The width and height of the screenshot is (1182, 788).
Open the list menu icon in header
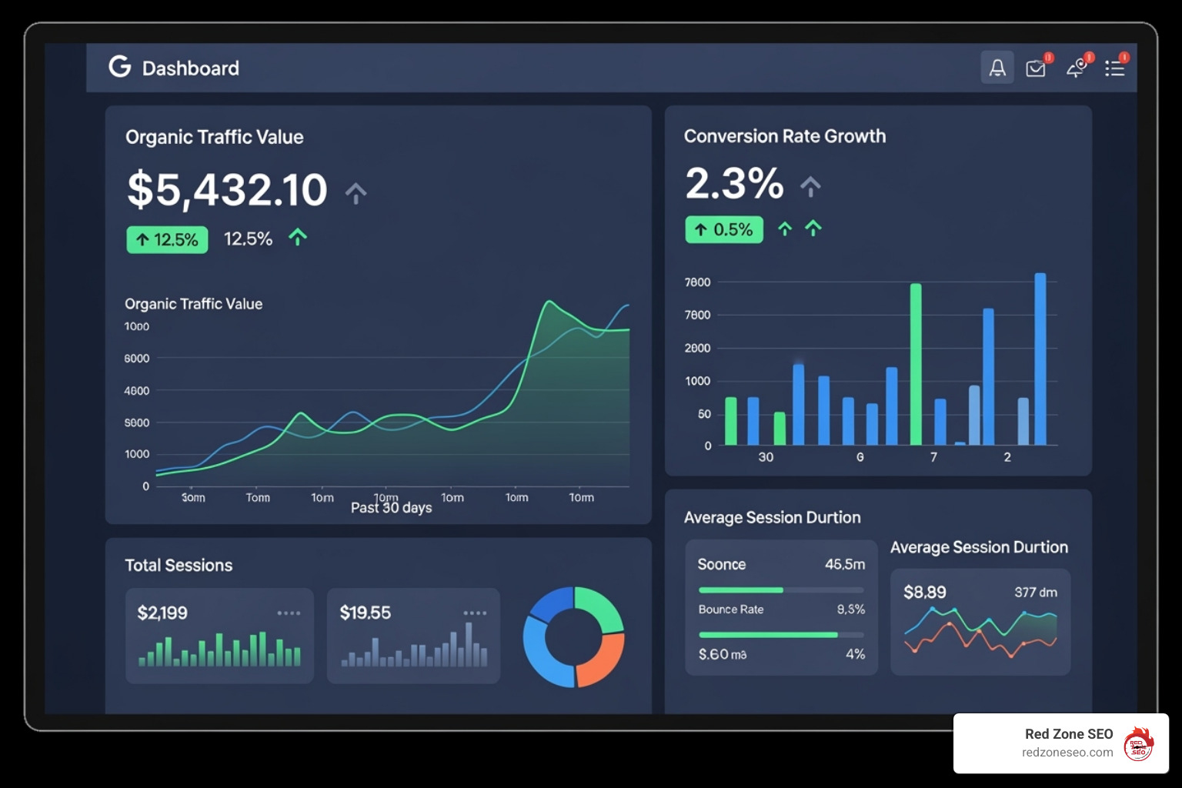coord(1114,68)
